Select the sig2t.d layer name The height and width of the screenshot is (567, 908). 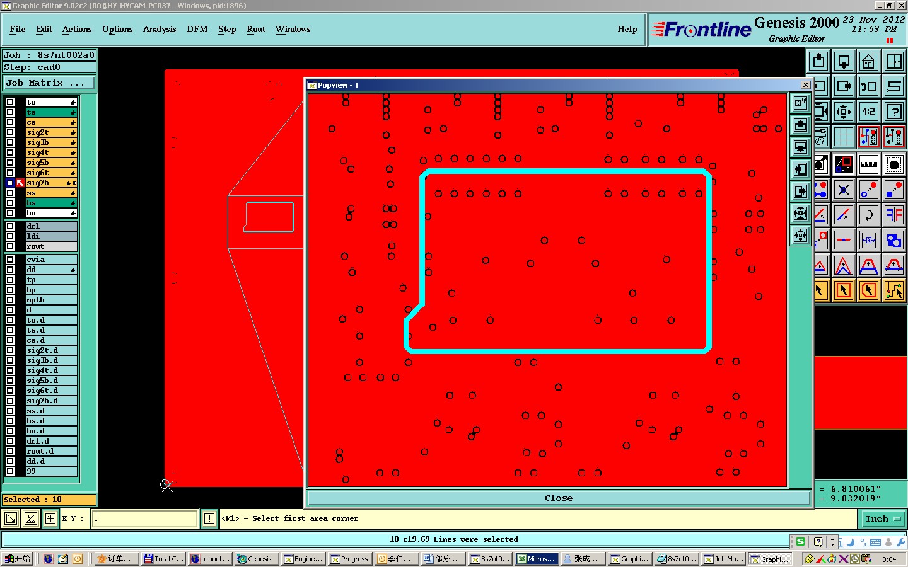tap(51, 350)
